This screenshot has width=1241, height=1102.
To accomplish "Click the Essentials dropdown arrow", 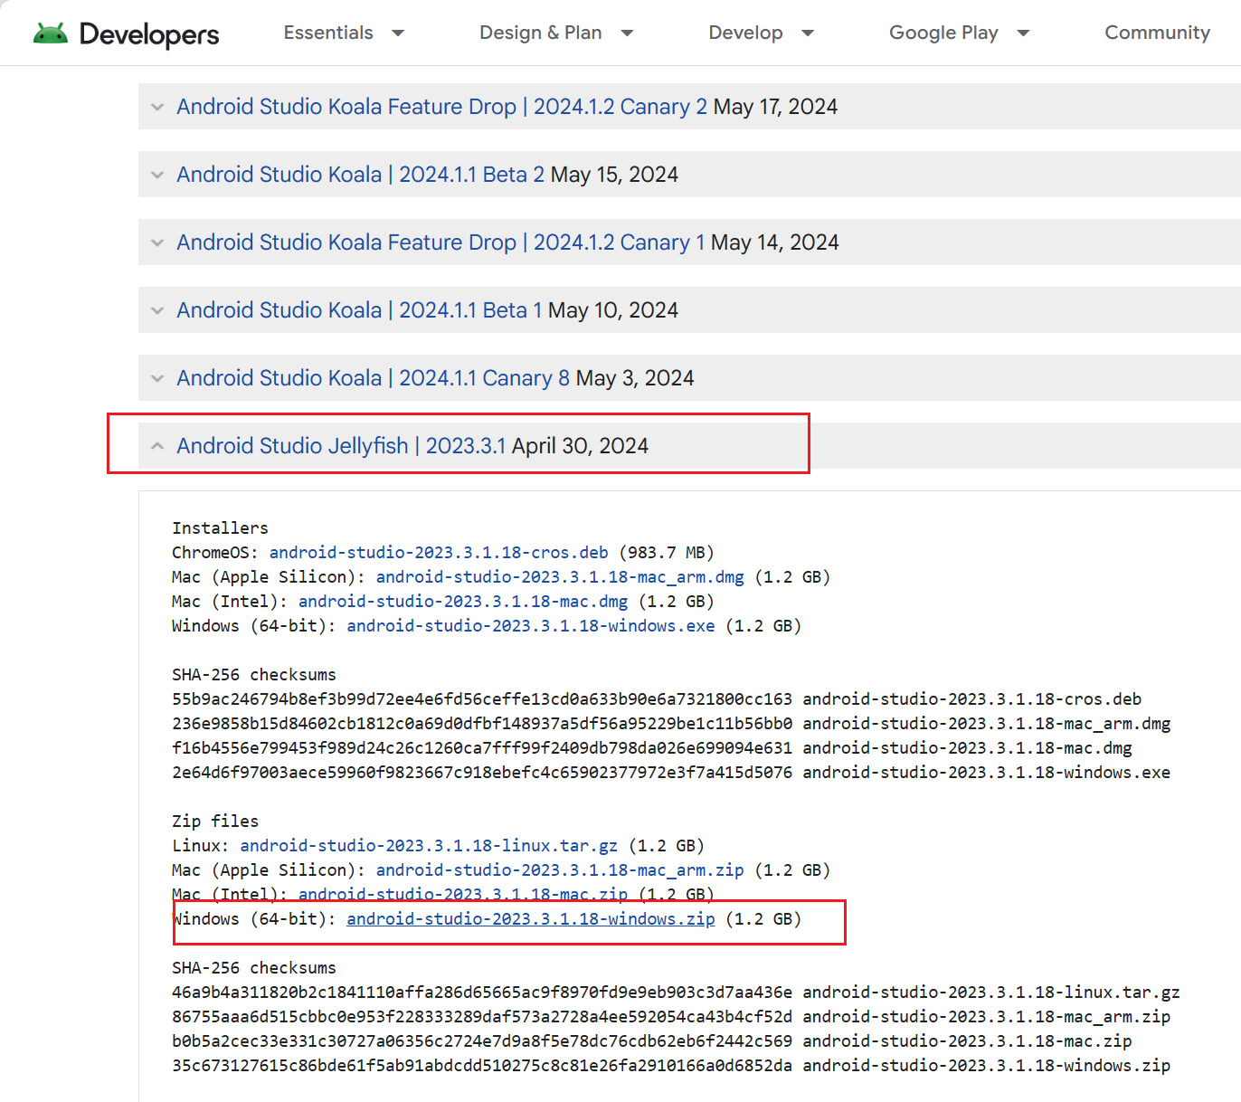I will click(397, 33).
